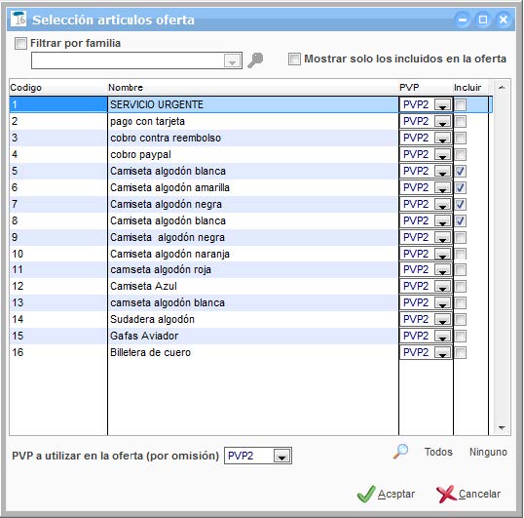This screenshot has height=518, width=524.
Task: Check Mostrar solo los incluidos en la oferta
Action: tap(294, 59)
